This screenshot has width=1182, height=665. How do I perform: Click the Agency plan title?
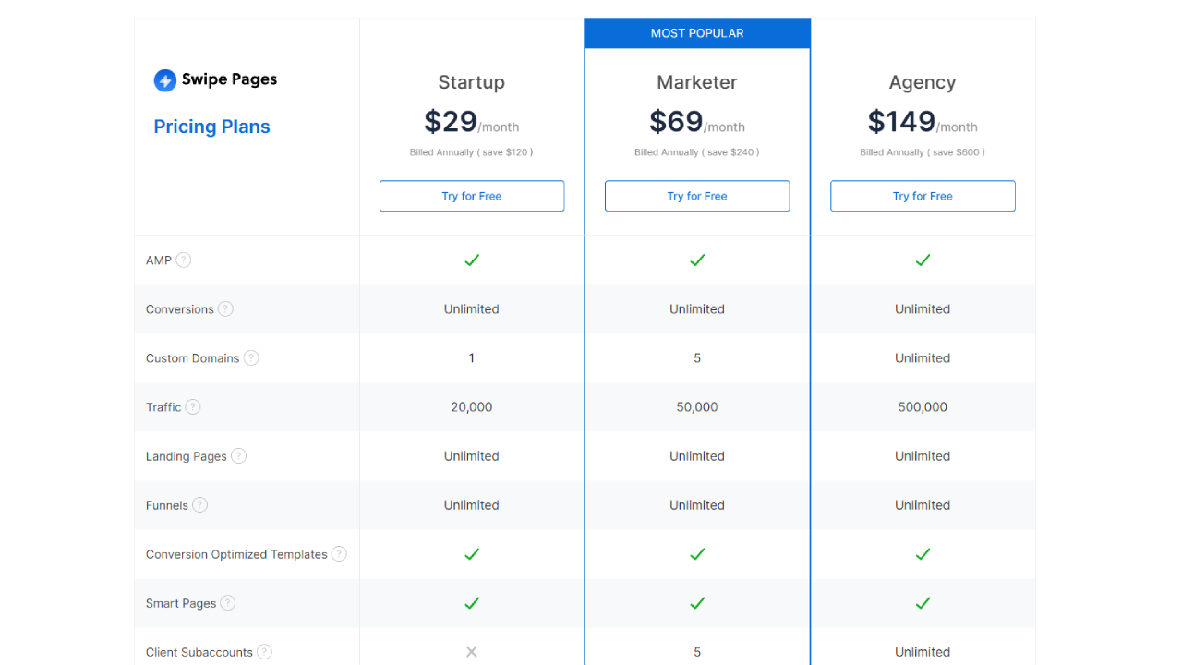click(x=923, y=82)
